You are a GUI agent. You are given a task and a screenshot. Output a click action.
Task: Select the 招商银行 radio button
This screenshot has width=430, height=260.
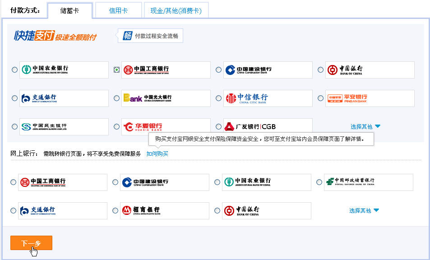(115, 210)
